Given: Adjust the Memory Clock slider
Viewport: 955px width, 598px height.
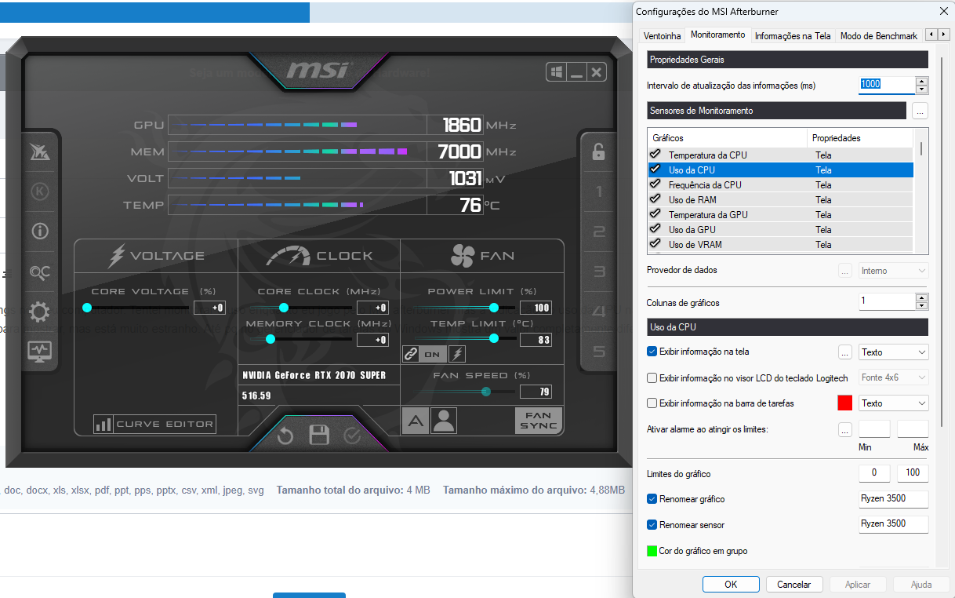Looking at the screenshot, I should pyautogui.click(x=271, y=339).
